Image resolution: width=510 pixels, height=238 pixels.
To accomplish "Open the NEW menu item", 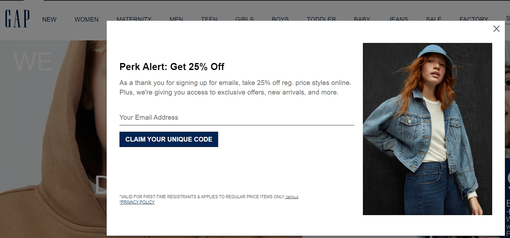I will (49, 19).
